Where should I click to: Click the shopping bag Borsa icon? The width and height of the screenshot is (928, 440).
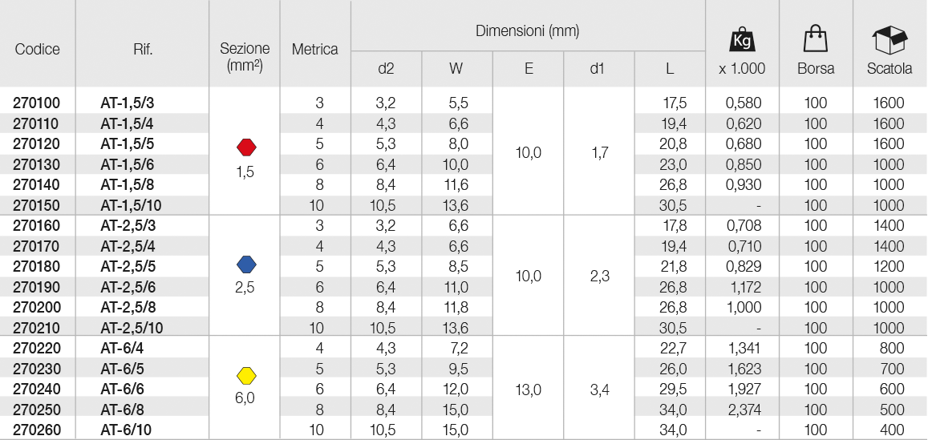(815, 39)
